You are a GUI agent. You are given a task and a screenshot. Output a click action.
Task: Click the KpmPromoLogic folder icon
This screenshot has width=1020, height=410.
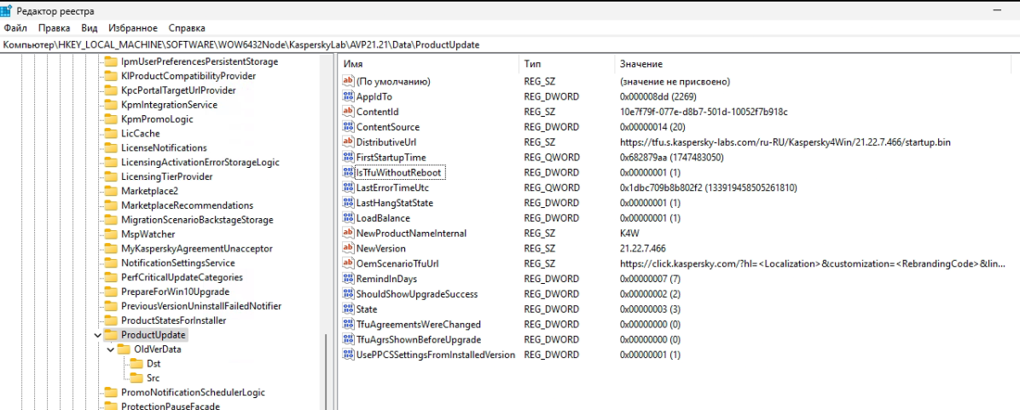point(111,118)
